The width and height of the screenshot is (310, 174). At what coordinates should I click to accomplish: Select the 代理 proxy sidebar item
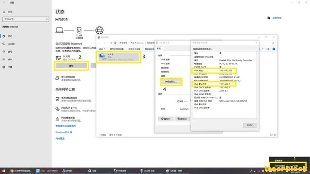pyautogui.click(x=10, y=67)
